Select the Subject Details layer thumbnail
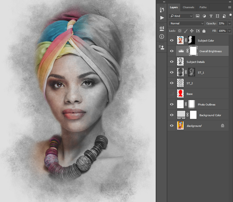233x202 pixels. (x=180, y=62)
